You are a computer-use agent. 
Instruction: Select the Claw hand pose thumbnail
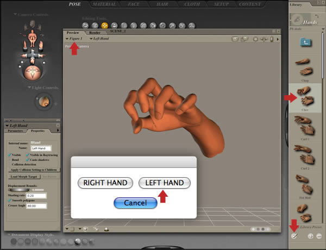(x=305, y=98)
